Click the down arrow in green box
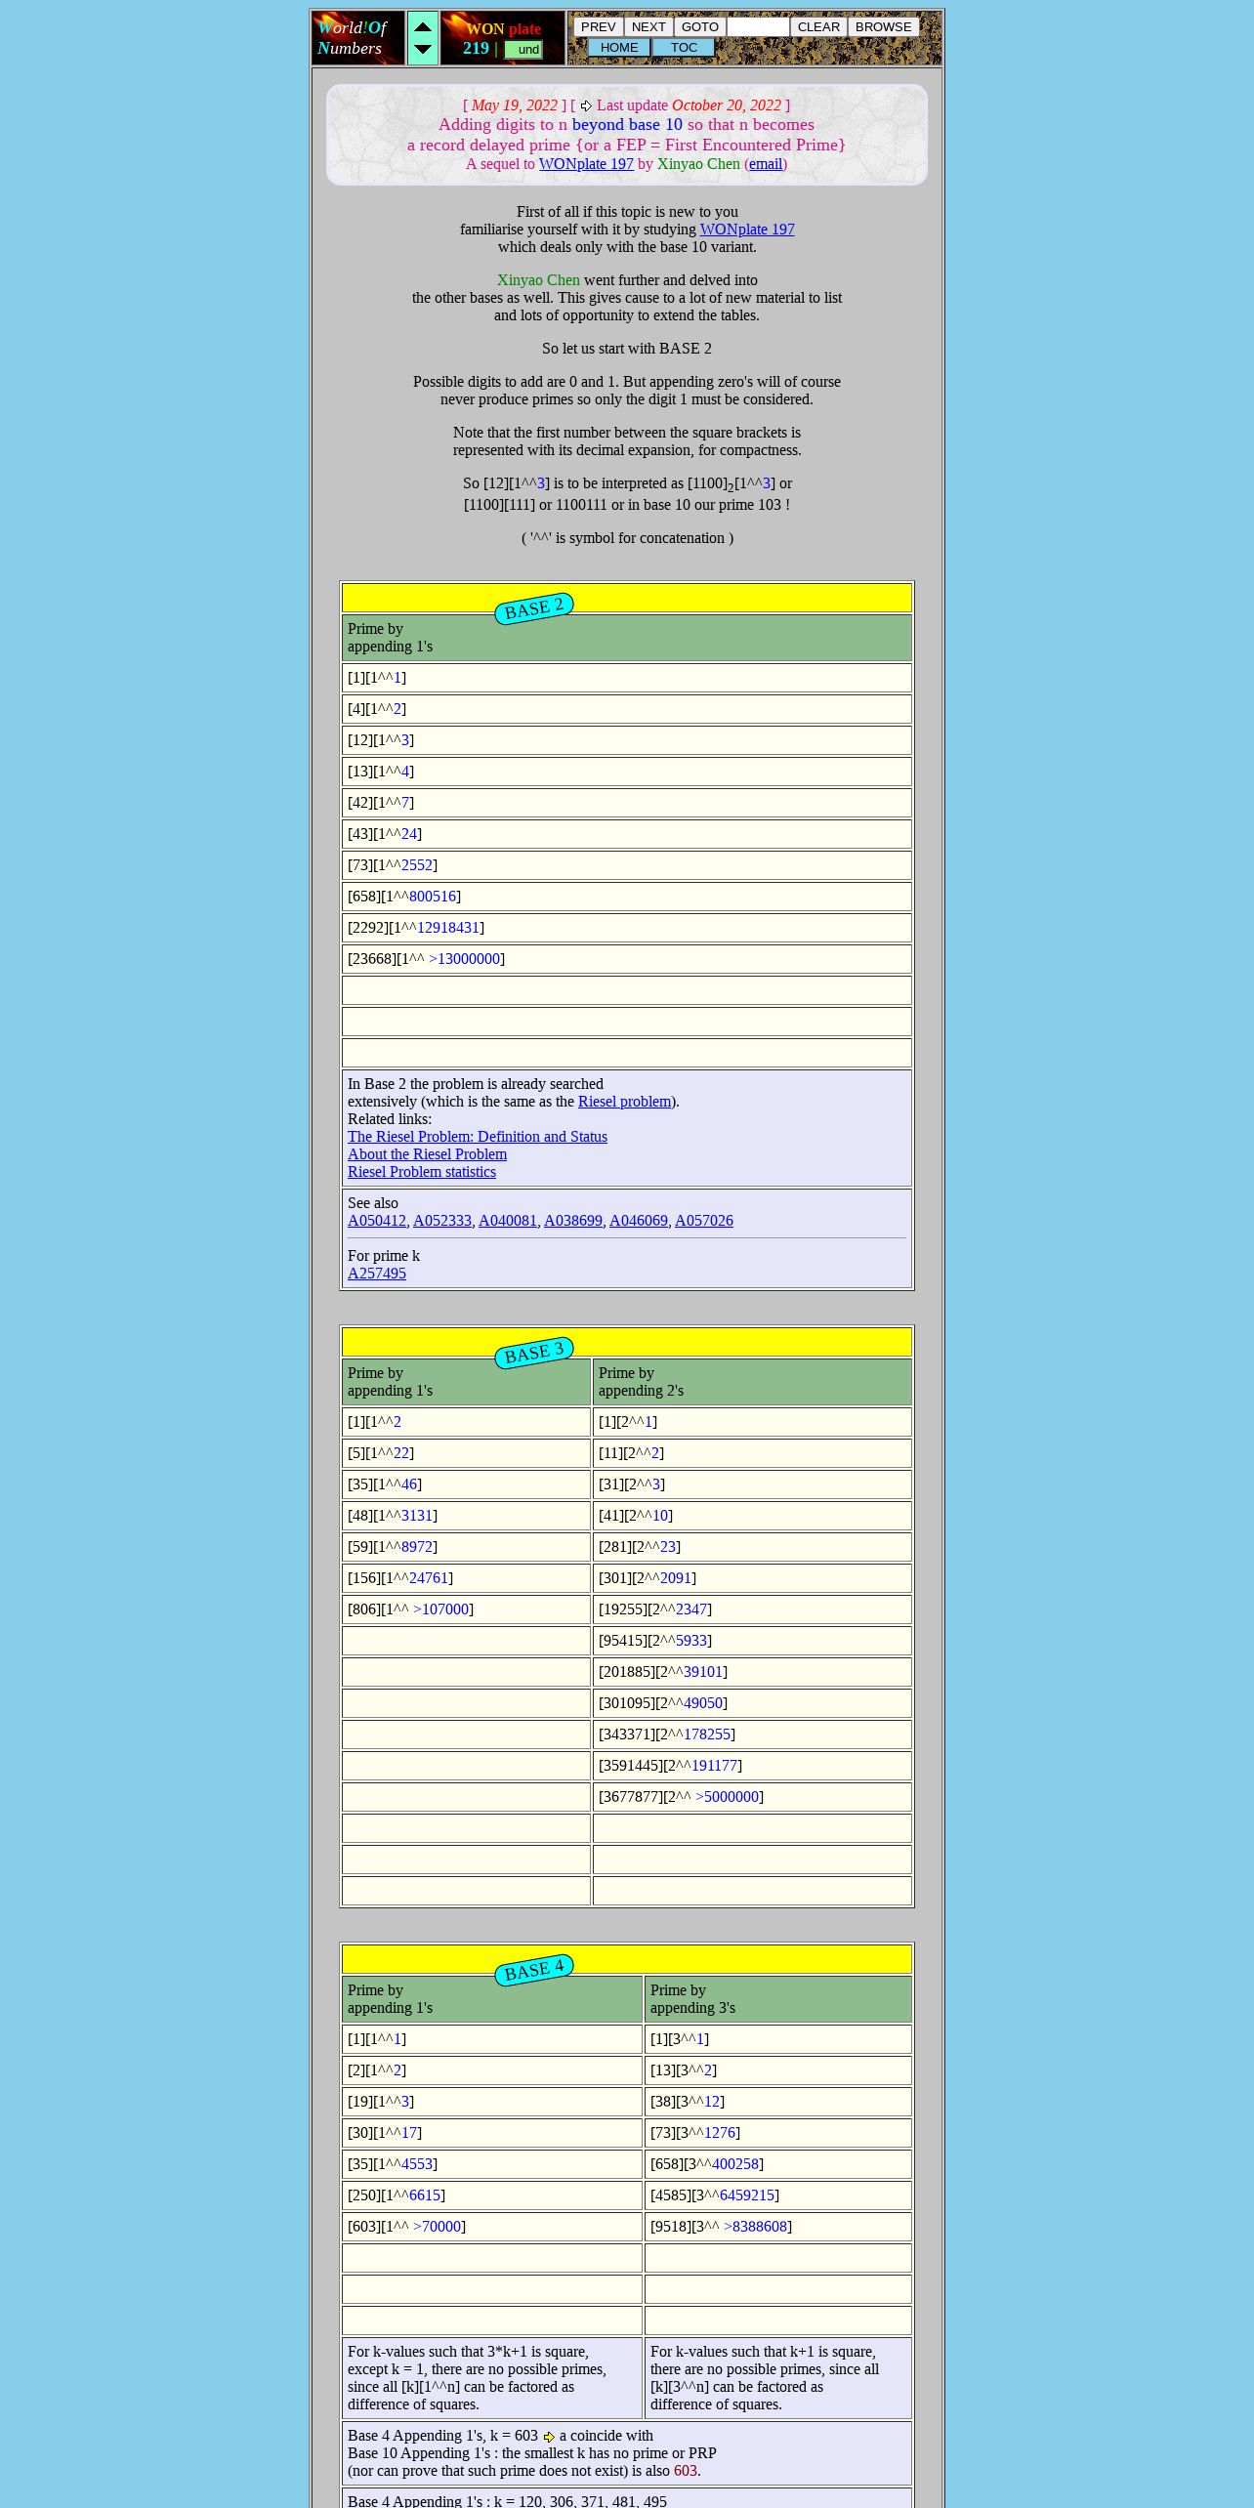The width and height of the screenshot is (1254, 2508). (x=423, y=49)
